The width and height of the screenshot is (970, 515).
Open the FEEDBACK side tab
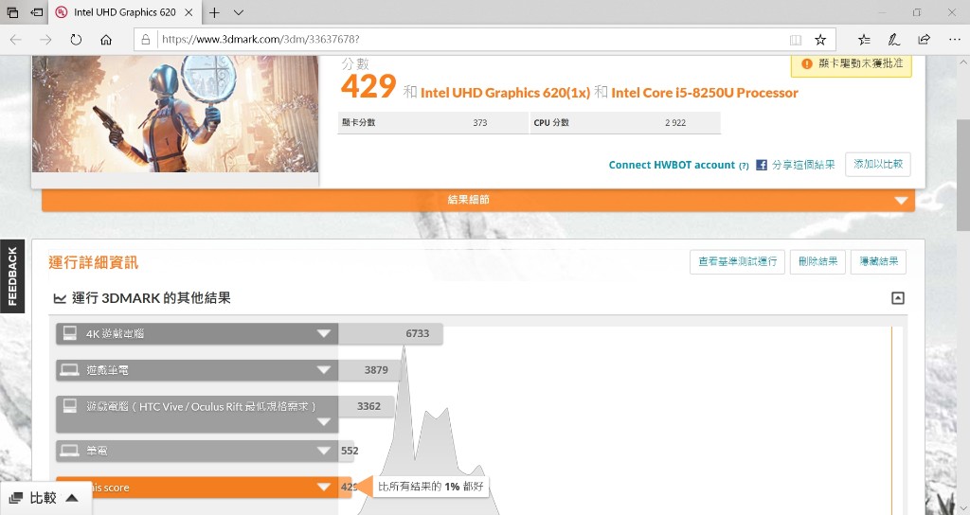[12, 276]
